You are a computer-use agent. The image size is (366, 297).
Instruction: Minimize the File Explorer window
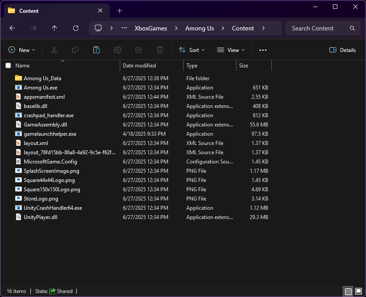[x=315, y=7]
